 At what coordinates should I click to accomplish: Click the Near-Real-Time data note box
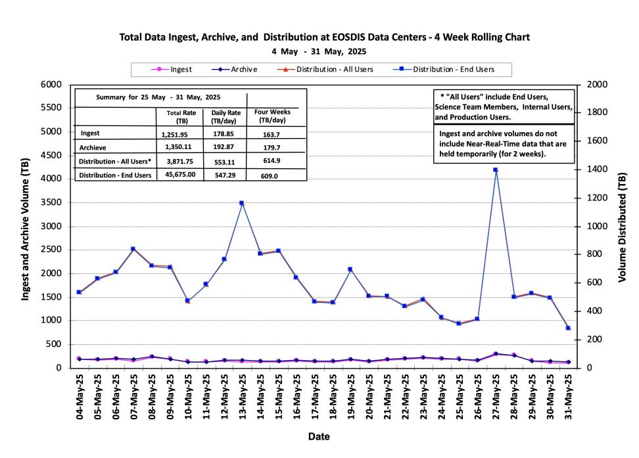point(504,144)
